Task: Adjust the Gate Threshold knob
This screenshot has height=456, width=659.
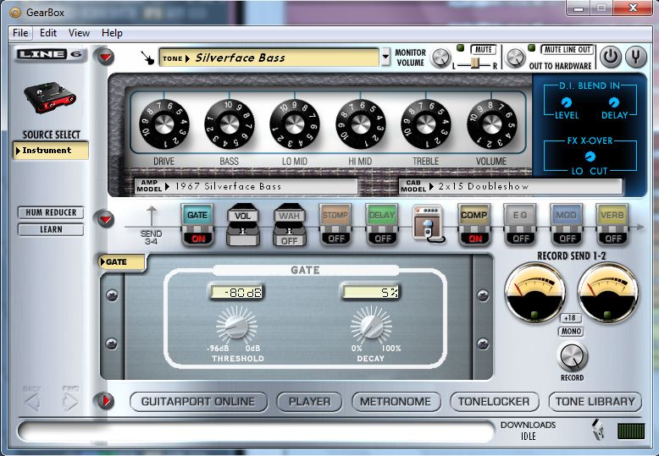Action: 236,325
